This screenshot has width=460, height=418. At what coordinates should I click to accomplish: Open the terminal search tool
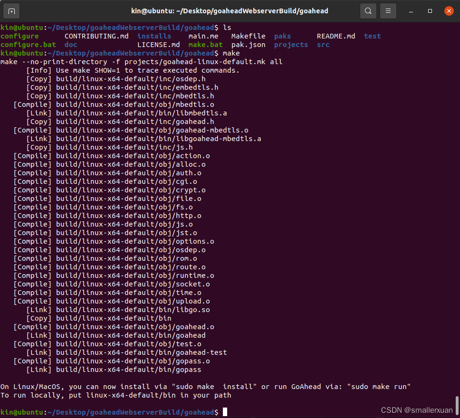(368, 11)
